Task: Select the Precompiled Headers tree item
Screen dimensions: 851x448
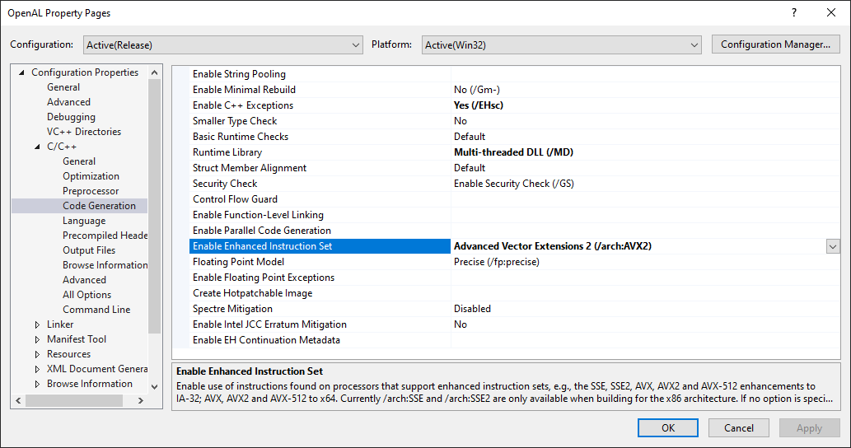Action: [x=105, y=236]
